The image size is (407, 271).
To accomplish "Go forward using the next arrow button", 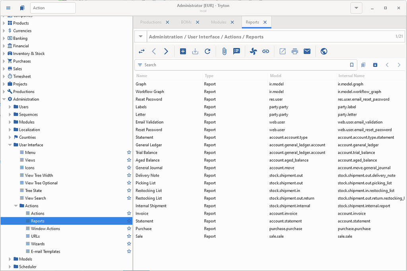I will (166, 51).
